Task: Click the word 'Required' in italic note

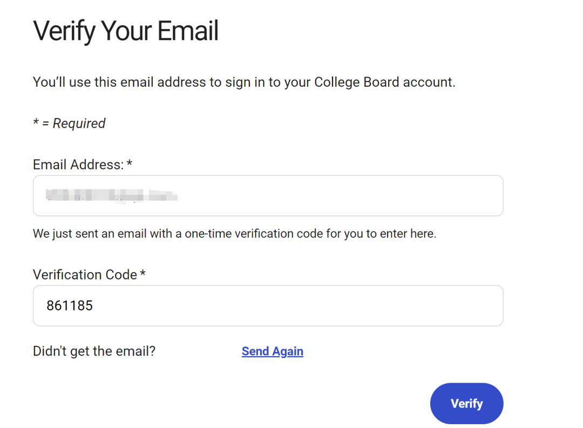Action: pos(79,124)
